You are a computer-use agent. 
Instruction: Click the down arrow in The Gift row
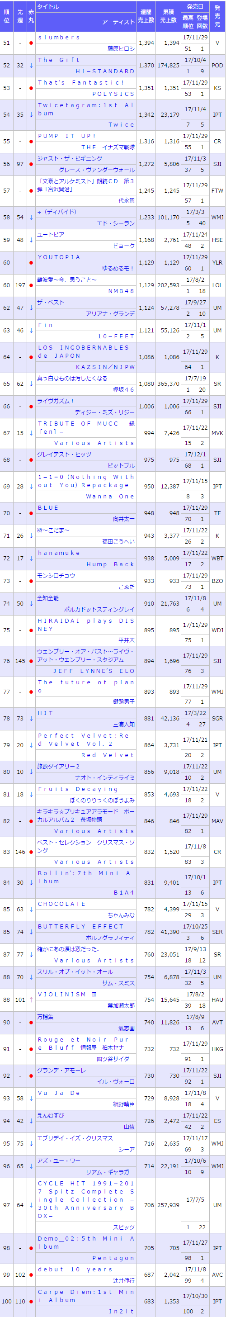(31, 66)
